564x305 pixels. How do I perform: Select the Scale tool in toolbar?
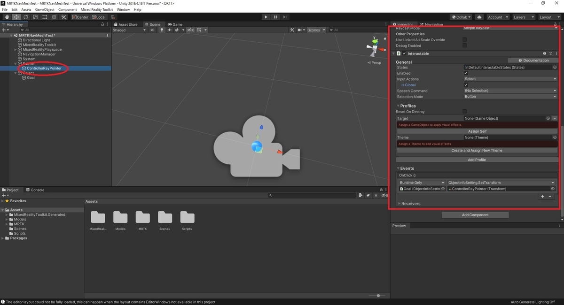tap(35, 17)
